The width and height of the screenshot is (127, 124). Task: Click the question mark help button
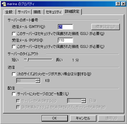click(118, 4)
